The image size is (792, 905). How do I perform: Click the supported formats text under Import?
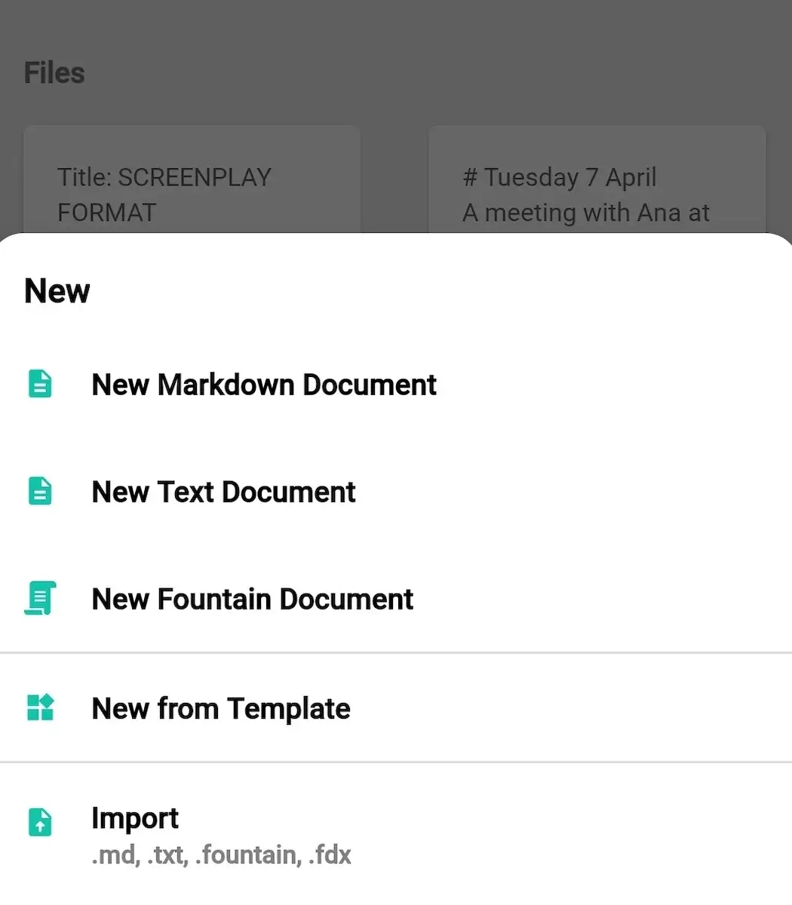coord(221,854)
